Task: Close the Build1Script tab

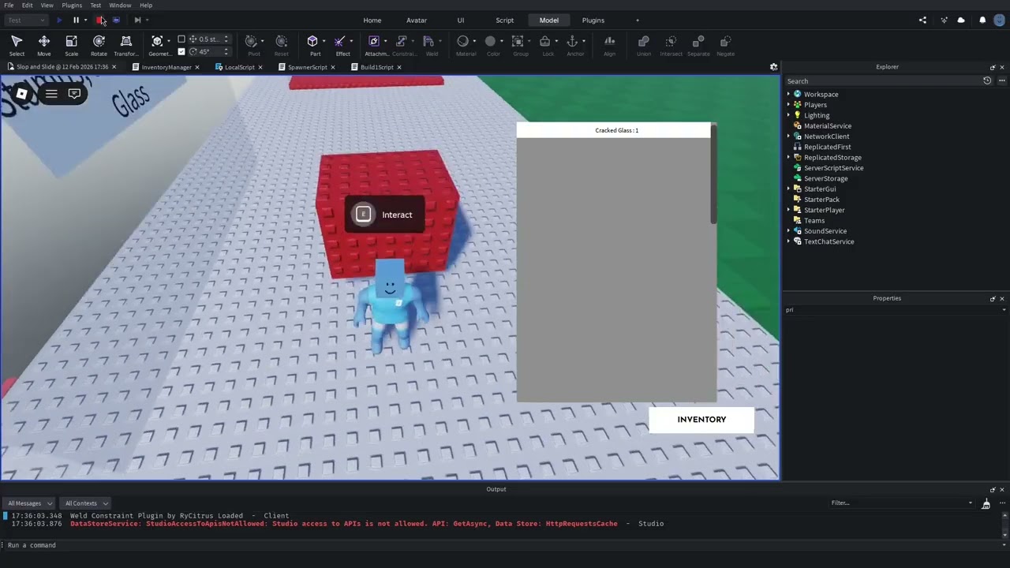Action: (x=399, y=67)
